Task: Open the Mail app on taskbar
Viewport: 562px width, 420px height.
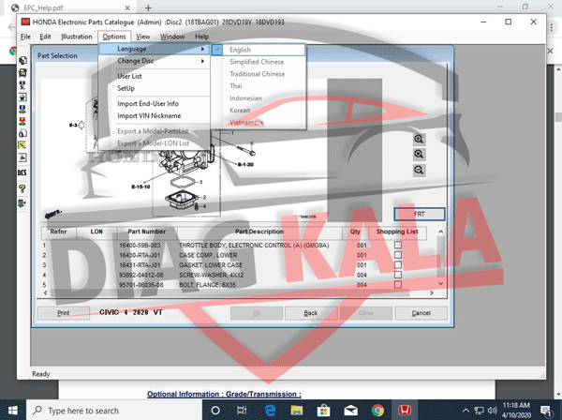Action: 350,410
